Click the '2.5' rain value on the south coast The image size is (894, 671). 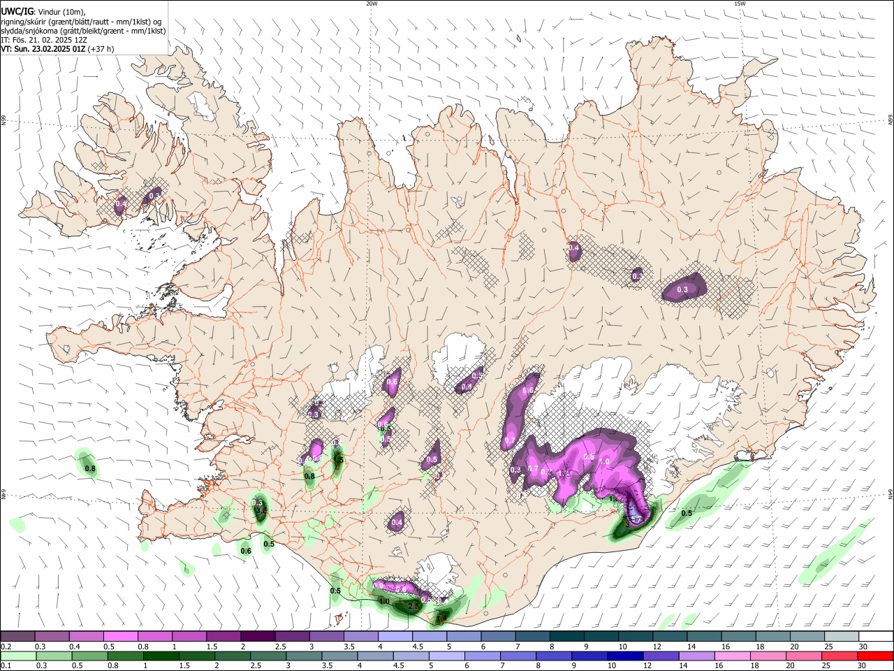click(x=413, y=607)
